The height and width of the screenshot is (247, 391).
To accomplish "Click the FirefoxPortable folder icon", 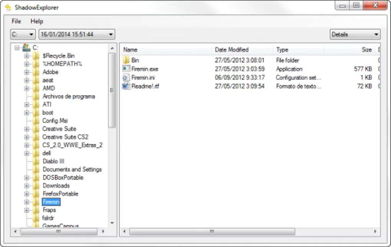I will [36, 194].
